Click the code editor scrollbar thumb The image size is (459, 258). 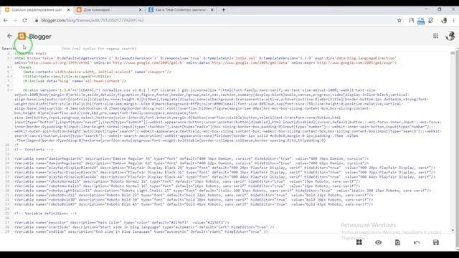click(x=453, y=53)
